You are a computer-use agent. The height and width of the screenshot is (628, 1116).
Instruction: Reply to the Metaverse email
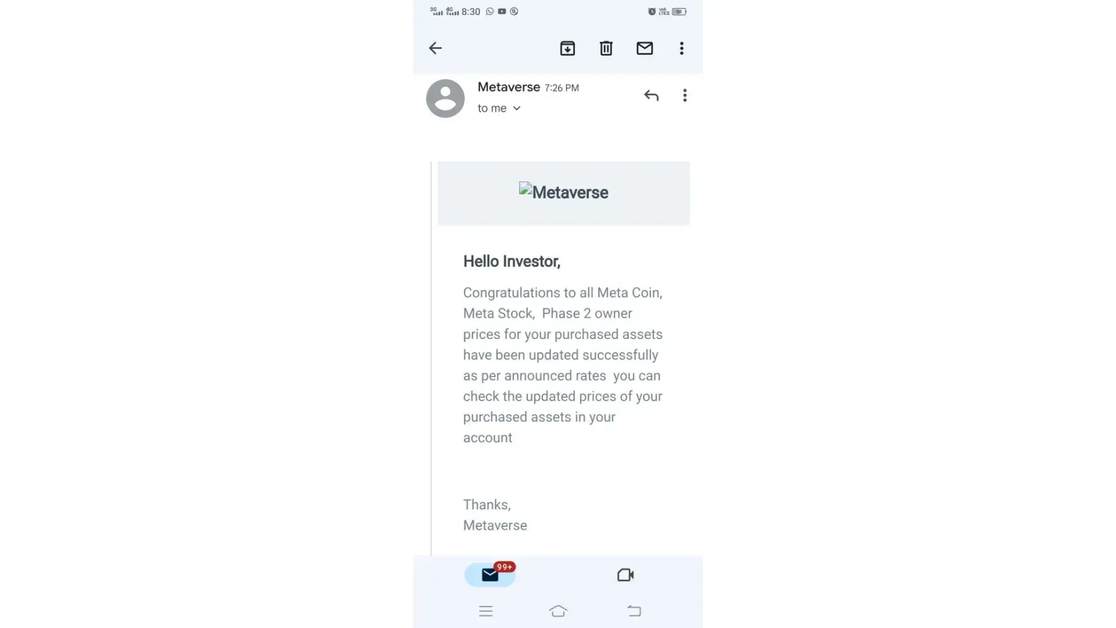[x=652, y=95]
